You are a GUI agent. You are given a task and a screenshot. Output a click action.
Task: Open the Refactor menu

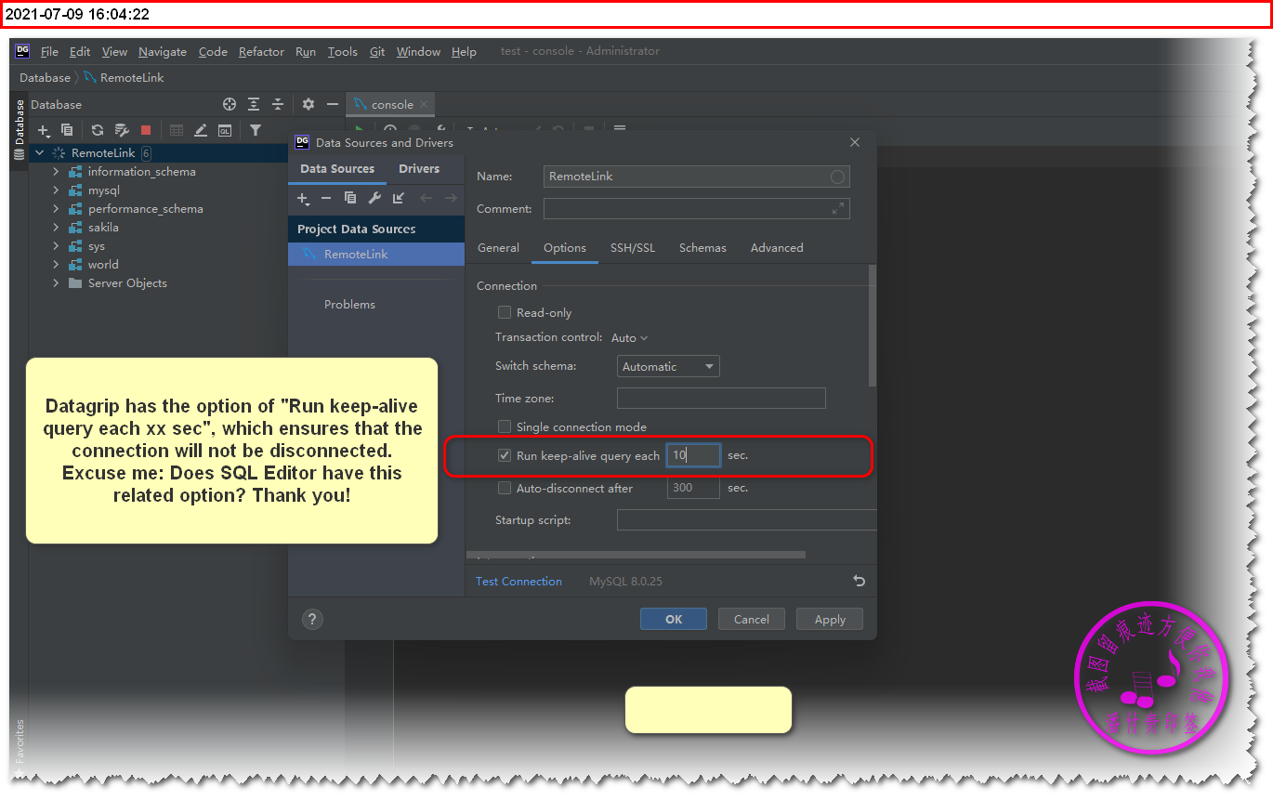(x=261, y=52)
